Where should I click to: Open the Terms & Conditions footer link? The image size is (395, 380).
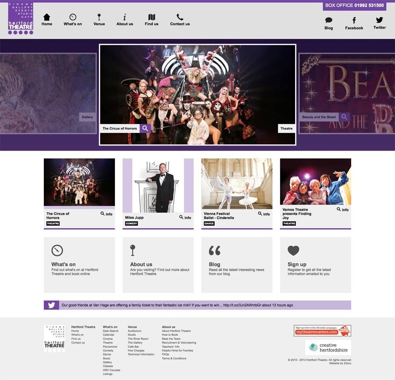tap(174, 358)
